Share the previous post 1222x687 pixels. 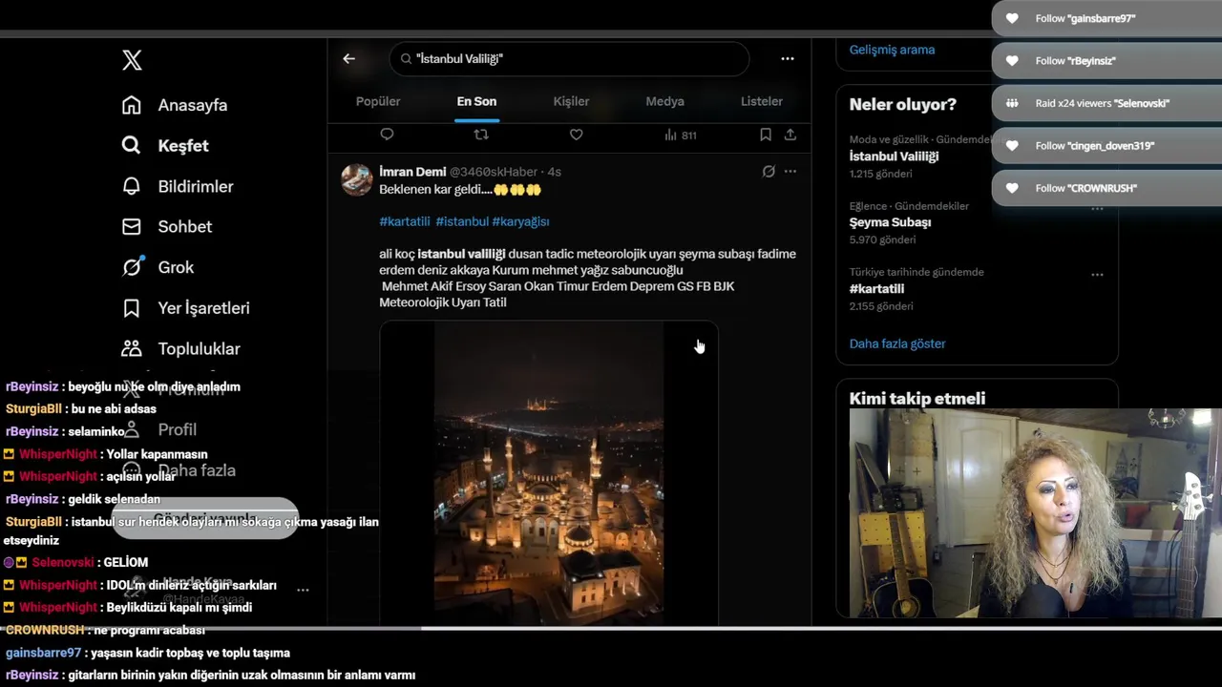[x=790, y=135]
